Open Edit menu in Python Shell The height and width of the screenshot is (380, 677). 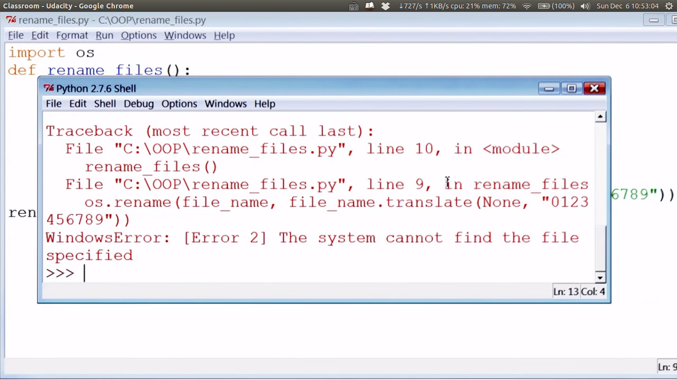click(78, 104)
